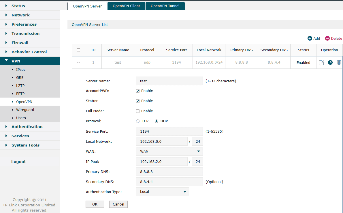
Task: Open the L2TP VPN submenu item
Action: tap(30, 86)
